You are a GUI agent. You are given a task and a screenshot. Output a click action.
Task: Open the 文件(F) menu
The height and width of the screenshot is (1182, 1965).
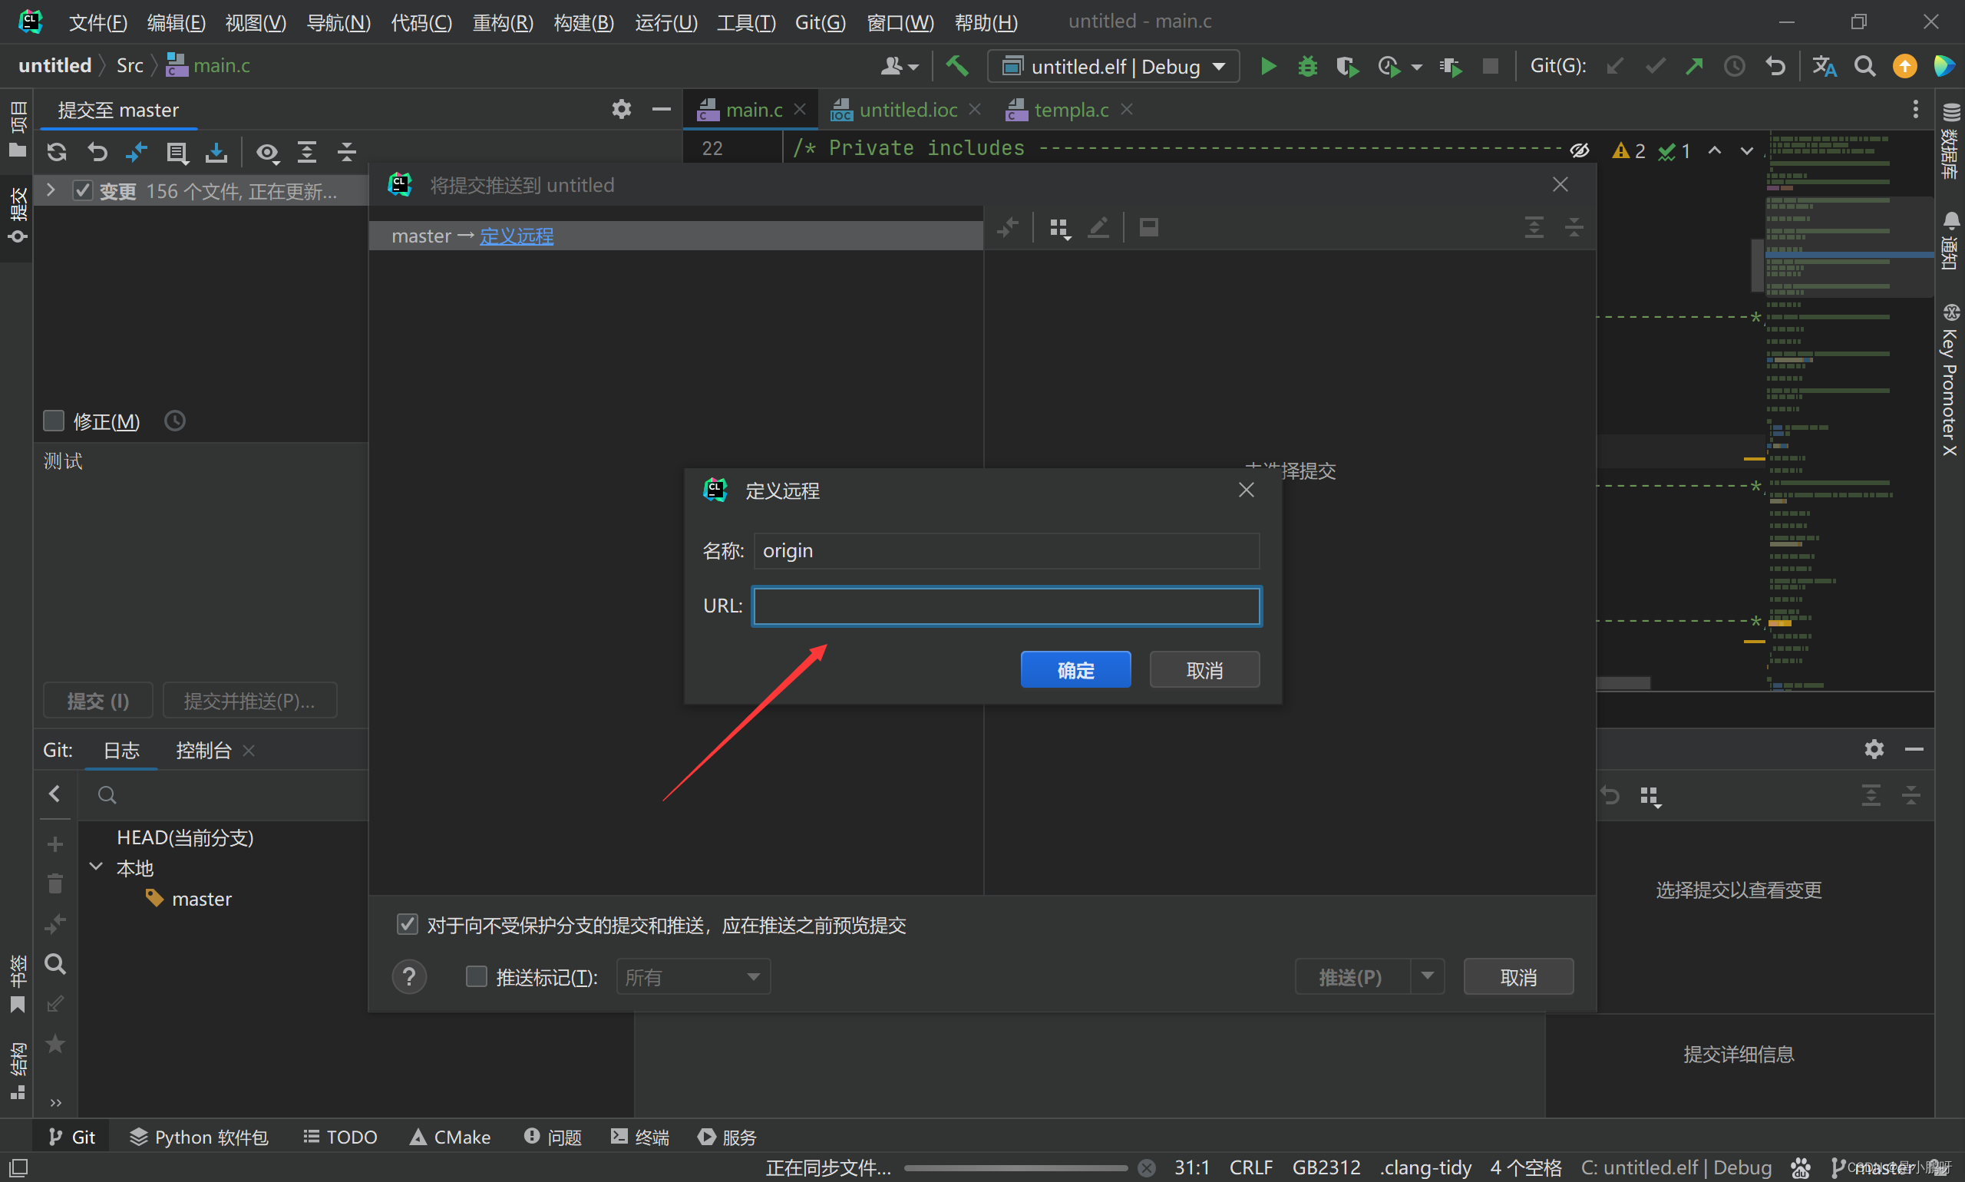(98, 21)
